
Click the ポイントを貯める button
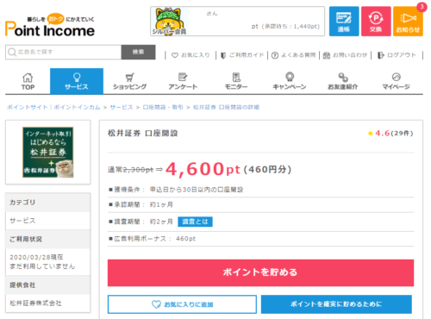point(260,272)
